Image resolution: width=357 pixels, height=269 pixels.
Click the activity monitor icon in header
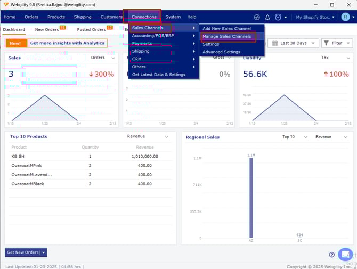257,17
